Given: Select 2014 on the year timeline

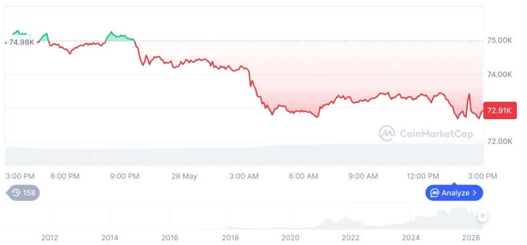Looking at the screenshot, I should (x=110, y=238).
